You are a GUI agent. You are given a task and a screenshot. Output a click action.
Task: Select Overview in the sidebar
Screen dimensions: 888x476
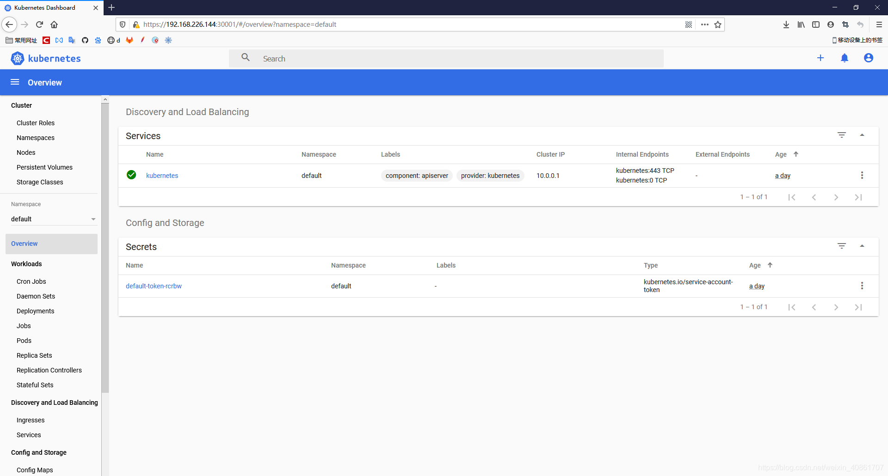click(51, 244)
